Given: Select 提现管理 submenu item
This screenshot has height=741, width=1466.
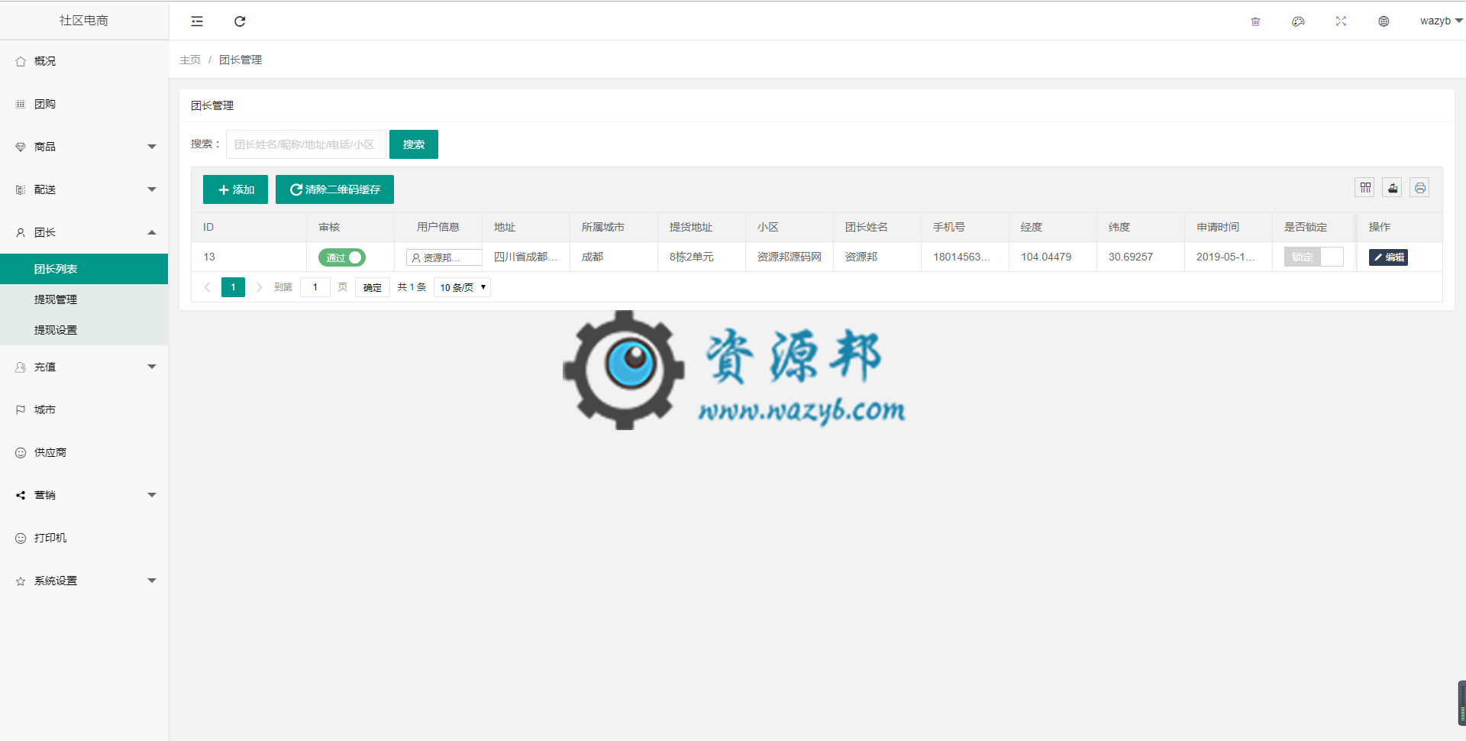Looking at the screenshot, I should coord(84,299).
